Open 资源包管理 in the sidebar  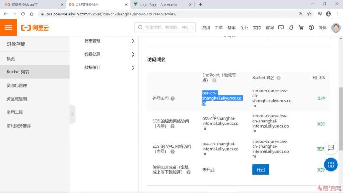pyautogui.click(x=35, y=86)
